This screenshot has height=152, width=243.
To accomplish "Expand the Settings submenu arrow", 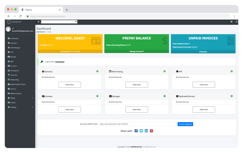I will (x=32, y=107).
